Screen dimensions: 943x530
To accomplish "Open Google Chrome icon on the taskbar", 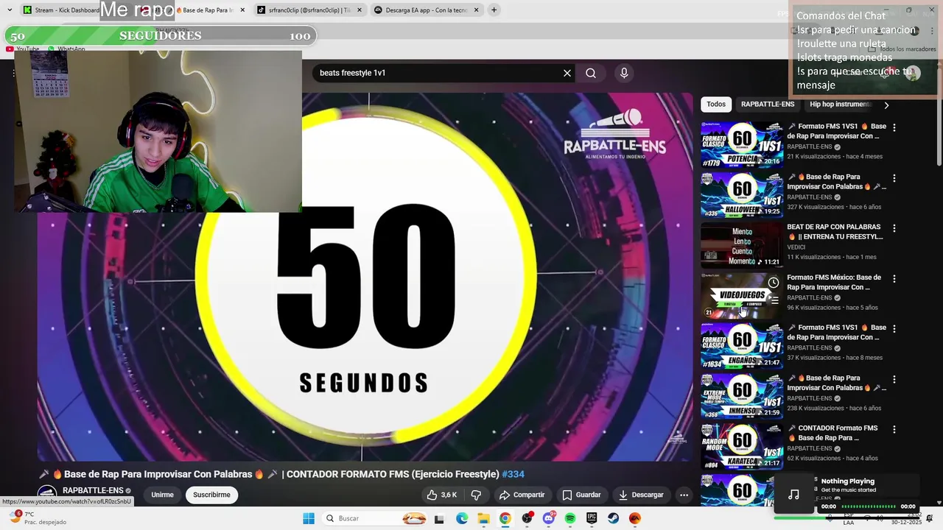I will [505, 518].
